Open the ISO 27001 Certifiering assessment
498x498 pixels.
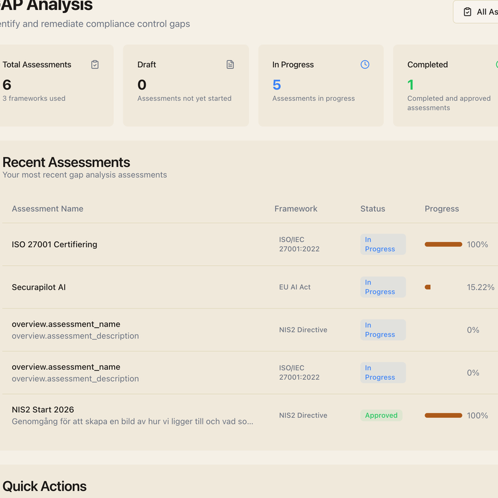point(54,244)
